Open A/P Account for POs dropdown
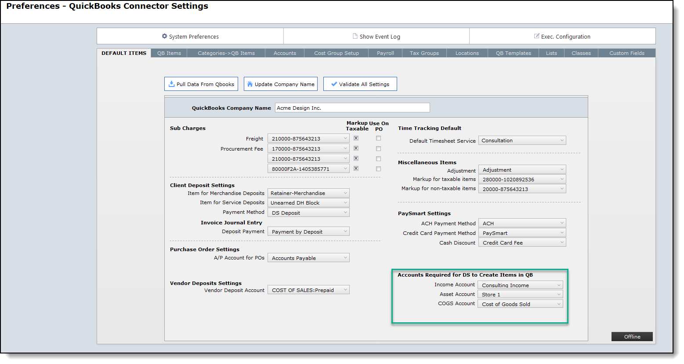This screenshot has width=684, height=364. [308, 258]
